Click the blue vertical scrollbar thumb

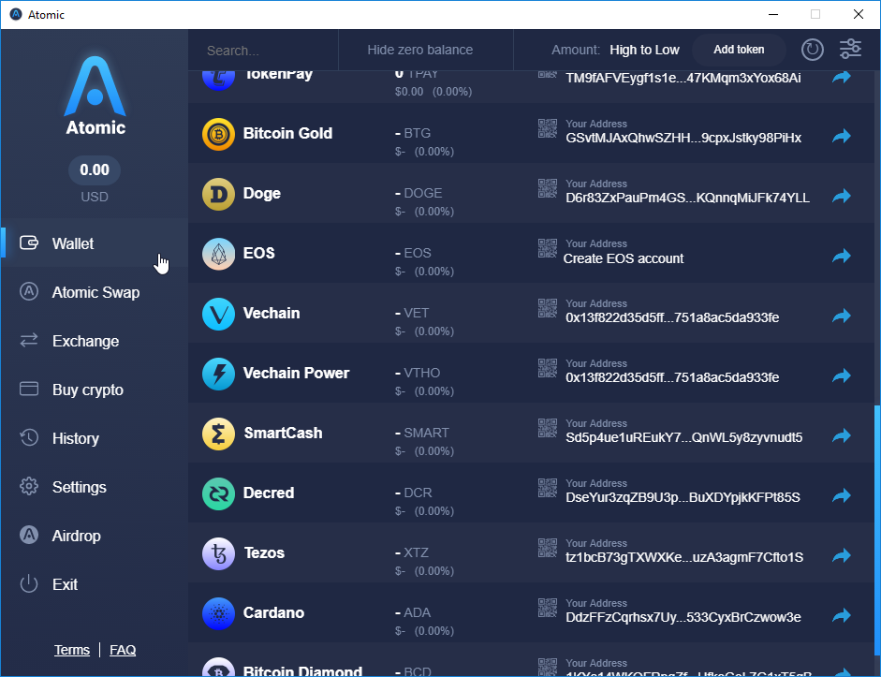[x=876, y=530]
